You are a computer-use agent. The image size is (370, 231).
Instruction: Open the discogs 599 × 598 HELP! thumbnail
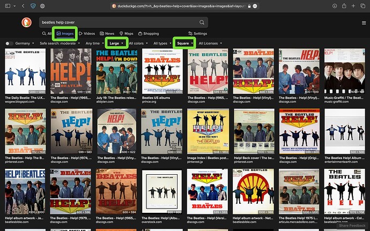tap(71, 71)
